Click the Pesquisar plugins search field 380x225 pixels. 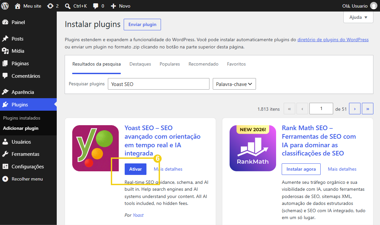pyautogui.click(x=158, y=84)
